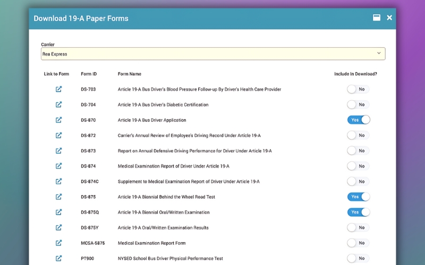Open the DS-875Y form link icon
Image resolution: width=425 pixels, height=265 pixels.
(x=58, y=228)
